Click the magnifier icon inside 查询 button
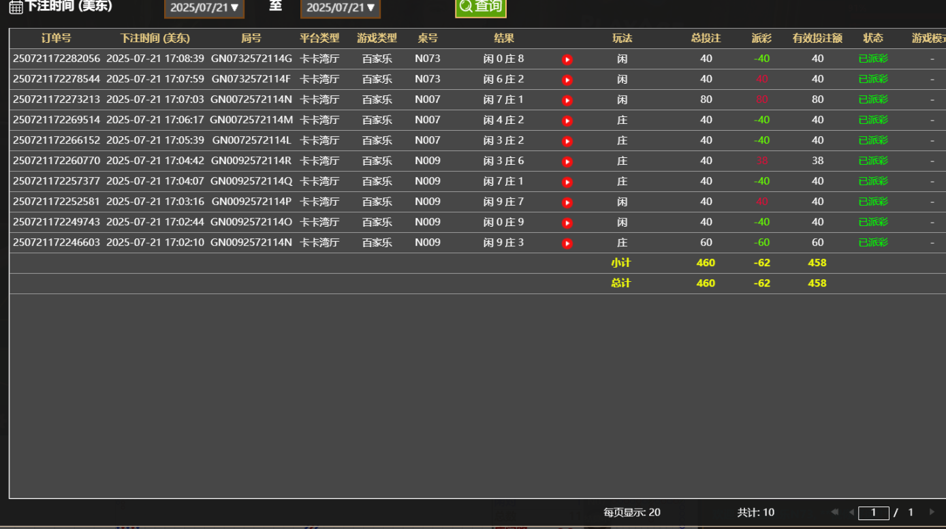This screenshot has width=946, height=529. coord(465,8)
